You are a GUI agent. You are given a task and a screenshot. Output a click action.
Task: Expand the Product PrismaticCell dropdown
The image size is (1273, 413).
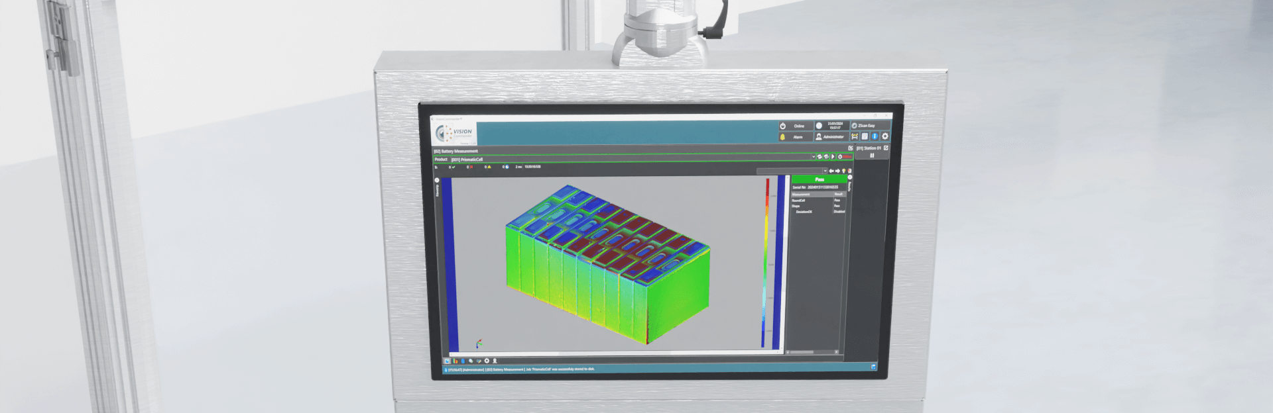click(814, 157)
